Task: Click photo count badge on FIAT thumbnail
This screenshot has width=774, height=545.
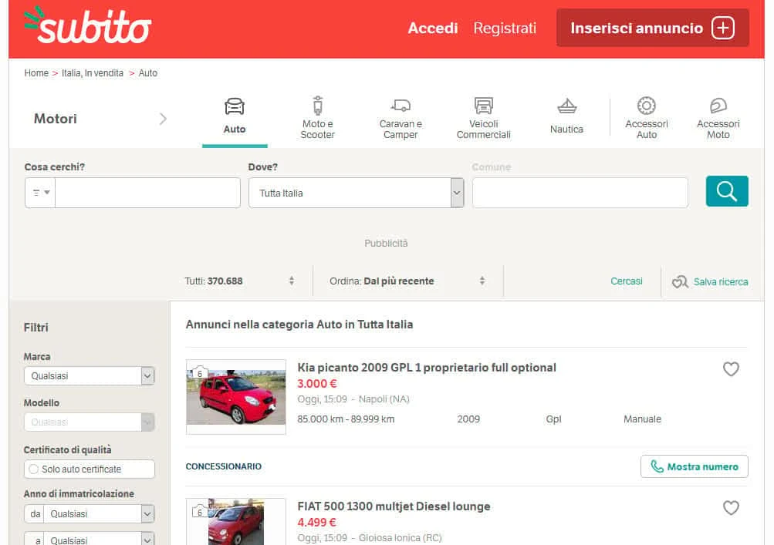Action: click(199, 512)
